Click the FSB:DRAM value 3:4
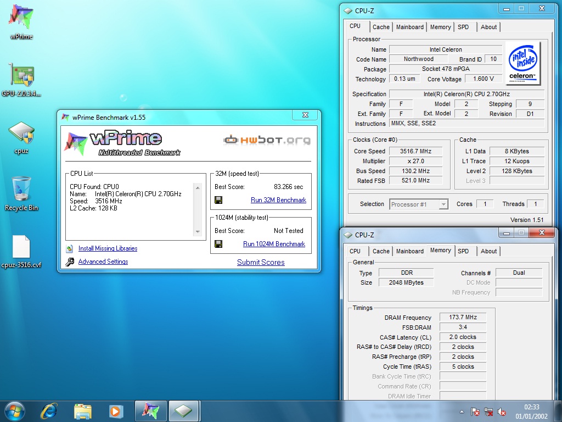This screenshot has height=422, width=562. pyautogui.click(x=463, y=327)
